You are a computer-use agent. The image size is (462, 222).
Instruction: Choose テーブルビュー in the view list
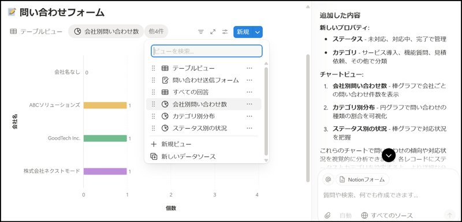[x=204, y=68]
